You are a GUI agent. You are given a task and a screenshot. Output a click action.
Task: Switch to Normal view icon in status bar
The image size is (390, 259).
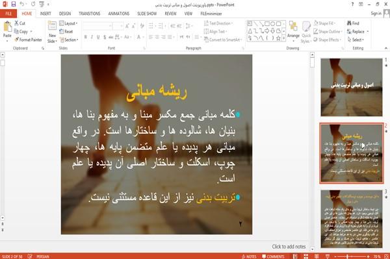[x=295, y=256]
